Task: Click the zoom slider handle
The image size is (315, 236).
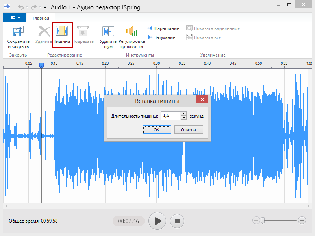Action: pos(263,220)
